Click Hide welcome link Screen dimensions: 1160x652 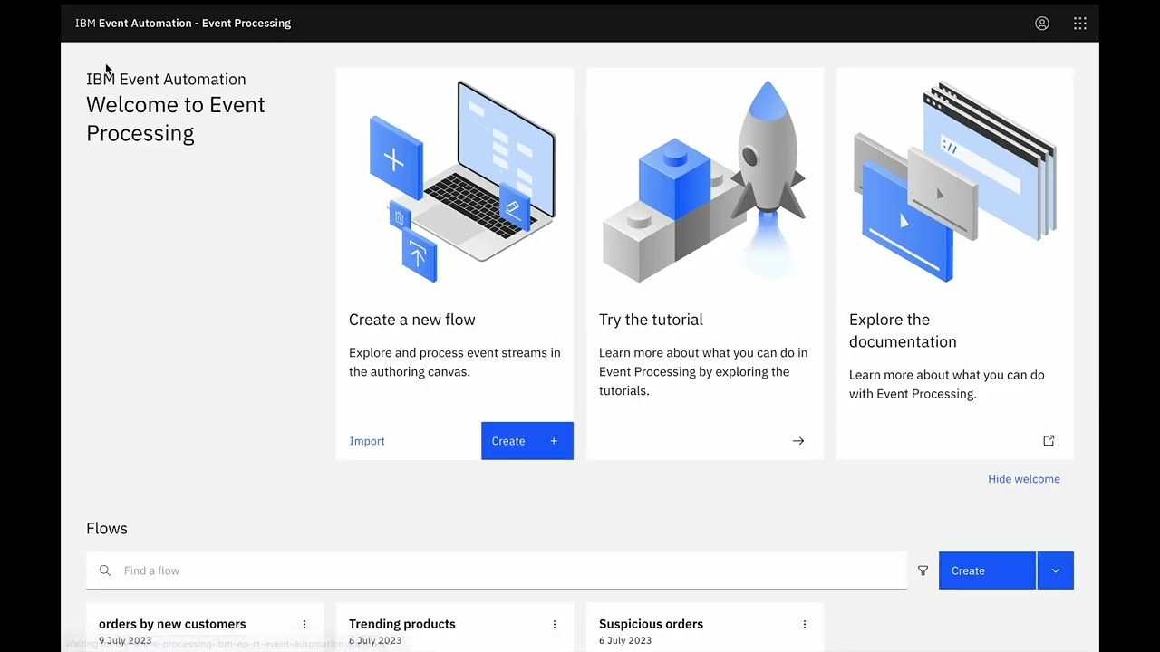[x=1024, y=479]
